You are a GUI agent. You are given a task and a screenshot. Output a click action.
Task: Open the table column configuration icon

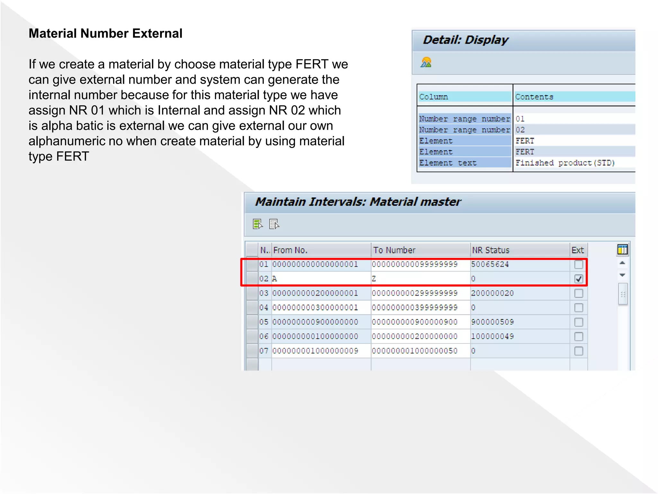[x=622, y=250]
